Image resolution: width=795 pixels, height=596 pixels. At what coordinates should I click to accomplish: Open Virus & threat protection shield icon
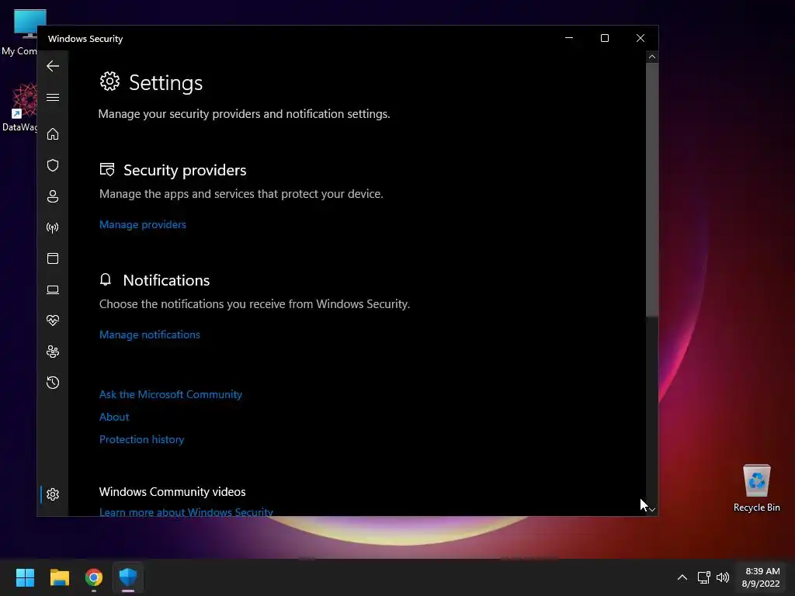coord(53,165)
